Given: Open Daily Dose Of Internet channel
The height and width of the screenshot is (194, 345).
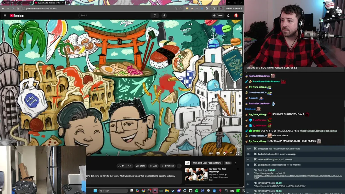Looking at the screenshot, I should [216, 175].
